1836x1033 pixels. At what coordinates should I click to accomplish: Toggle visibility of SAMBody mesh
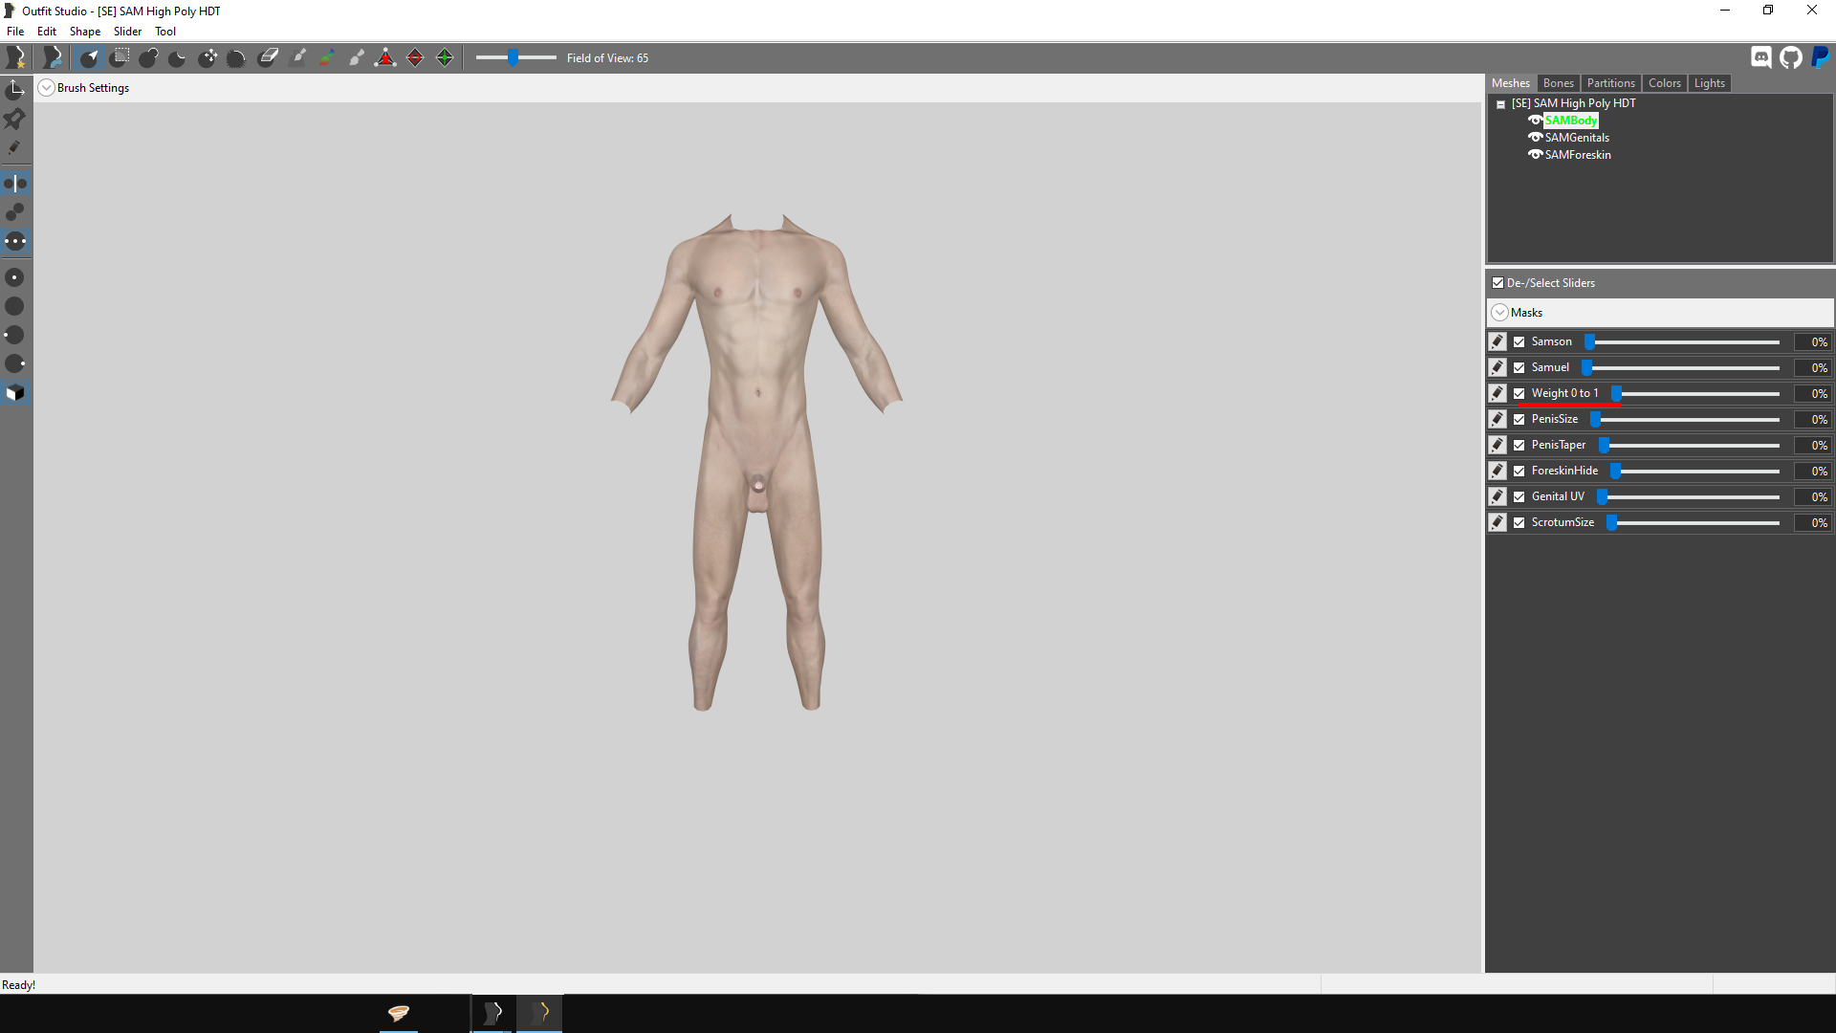click(x=1535, y=121)
